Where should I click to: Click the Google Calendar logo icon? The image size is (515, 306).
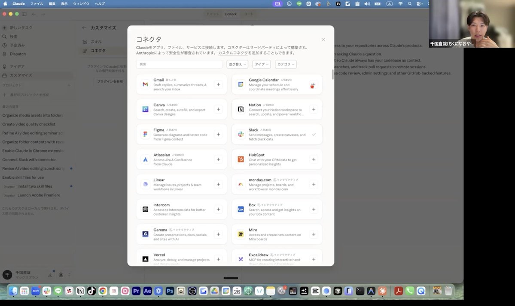(x=241, y=84)
